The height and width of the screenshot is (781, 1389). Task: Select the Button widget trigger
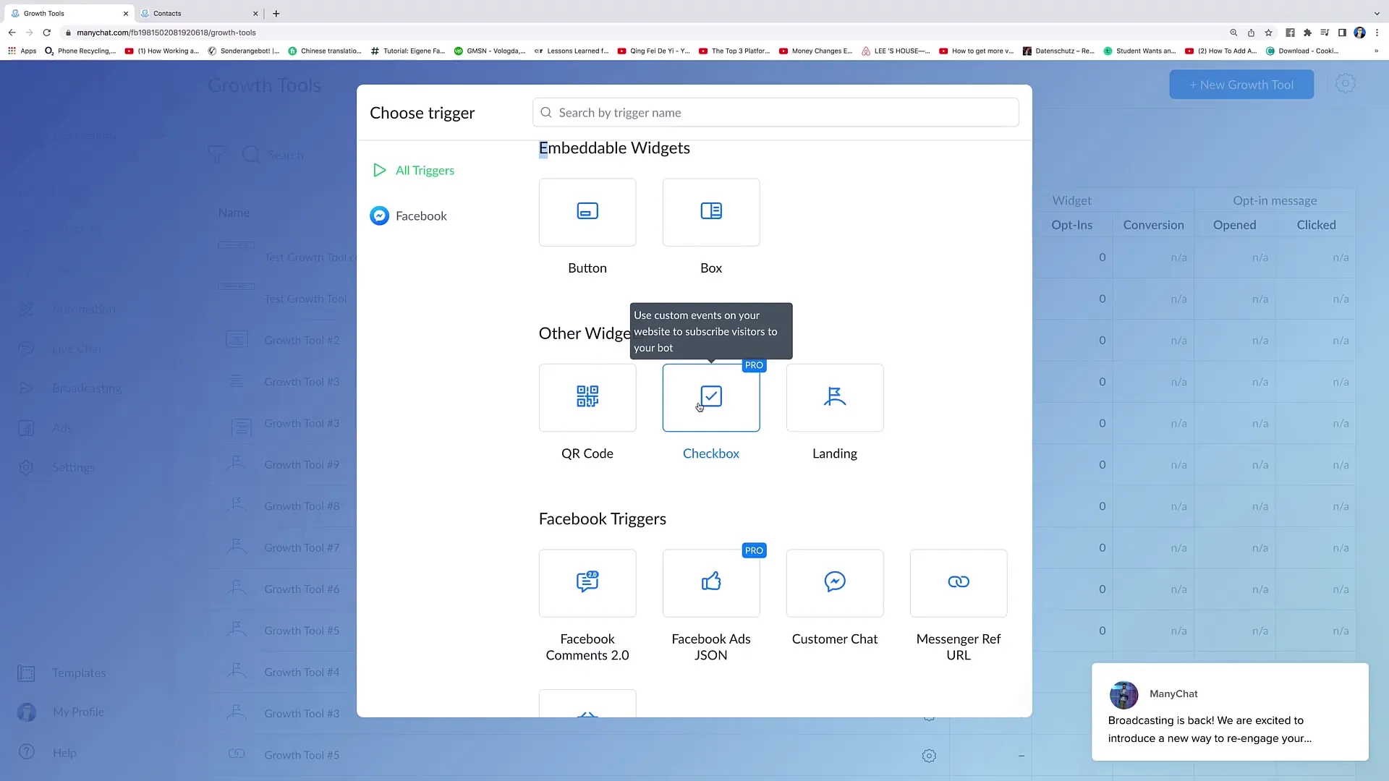[587, 213]
